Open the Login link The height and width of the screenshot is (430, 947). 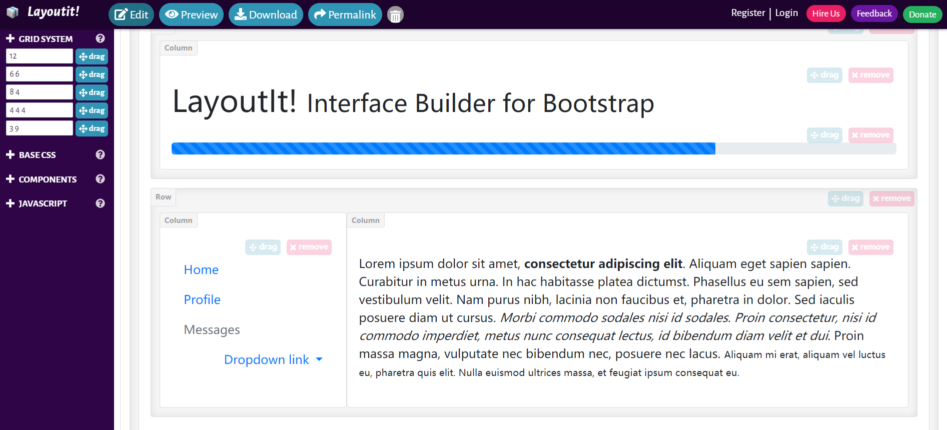click(786, 13)
